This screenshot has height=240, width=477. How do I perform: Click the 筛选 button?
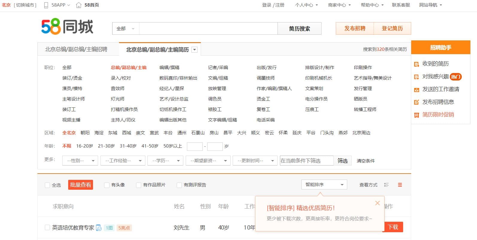point(343,161)
